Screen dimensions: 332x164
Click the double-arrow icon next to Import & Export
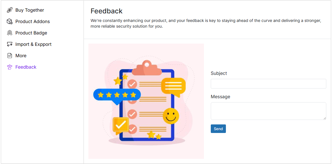(9, 44)
